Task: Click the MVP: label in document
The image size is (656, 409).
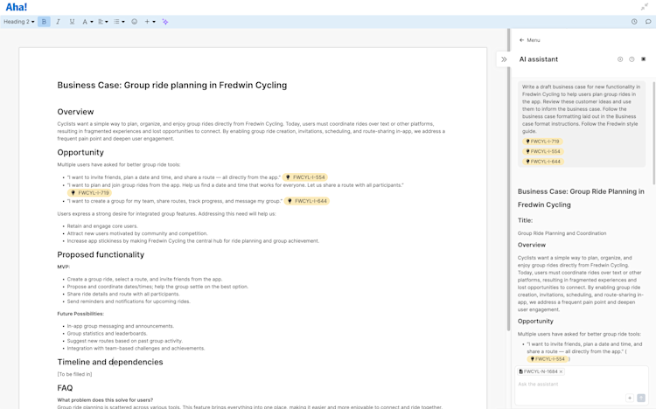Action: click(64, 267)
